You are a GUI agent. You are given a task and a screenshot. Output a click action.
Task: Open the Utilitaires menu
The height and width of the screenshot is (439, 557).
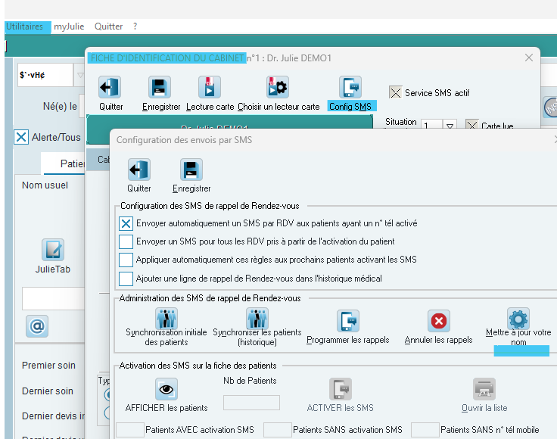[x=25, y=26]
